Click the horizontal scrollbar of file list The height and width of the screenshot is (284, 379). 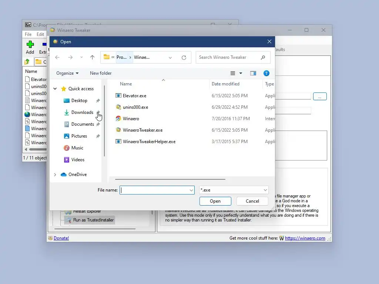point(170,179)
